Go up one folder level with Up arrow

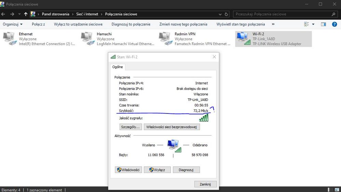pyautogui.click(x=26, y=14)
